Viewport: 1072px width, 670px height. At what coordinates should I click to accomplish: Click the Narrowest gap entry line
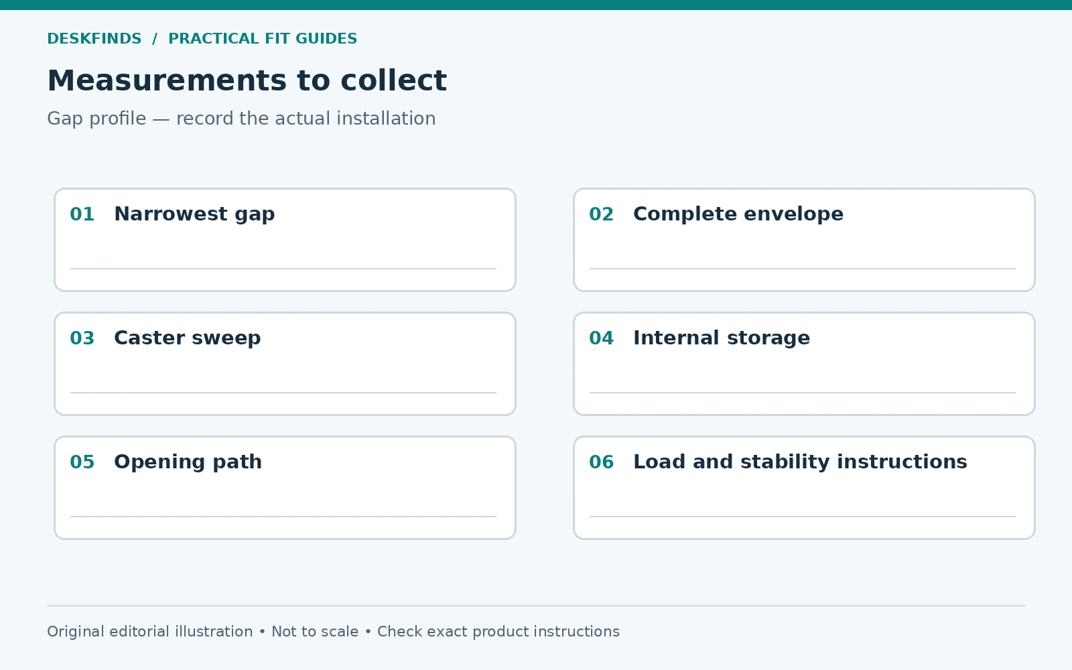[283, 269]
